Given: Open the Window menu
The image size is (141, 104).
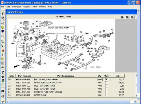Looking at the screenshot, I should (42, 7).
